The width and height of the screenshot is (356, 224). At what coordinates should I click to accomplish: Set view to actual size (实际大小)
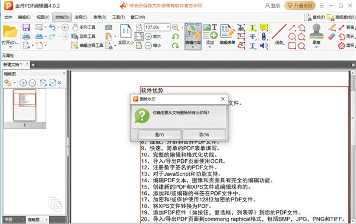(126, 34)
